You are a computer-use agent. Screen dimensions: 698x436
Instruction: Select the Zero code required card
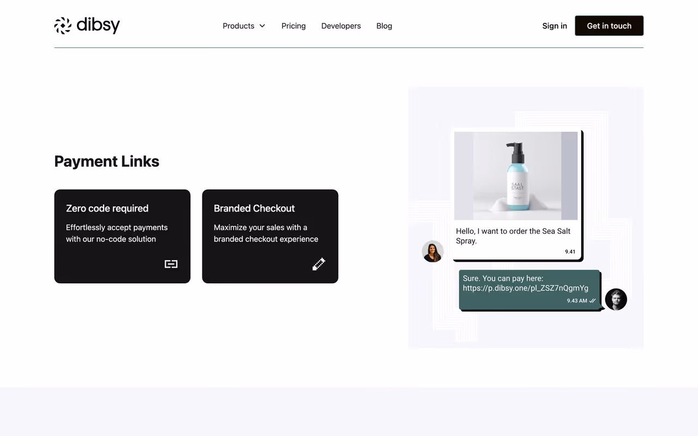click(122, 237)
